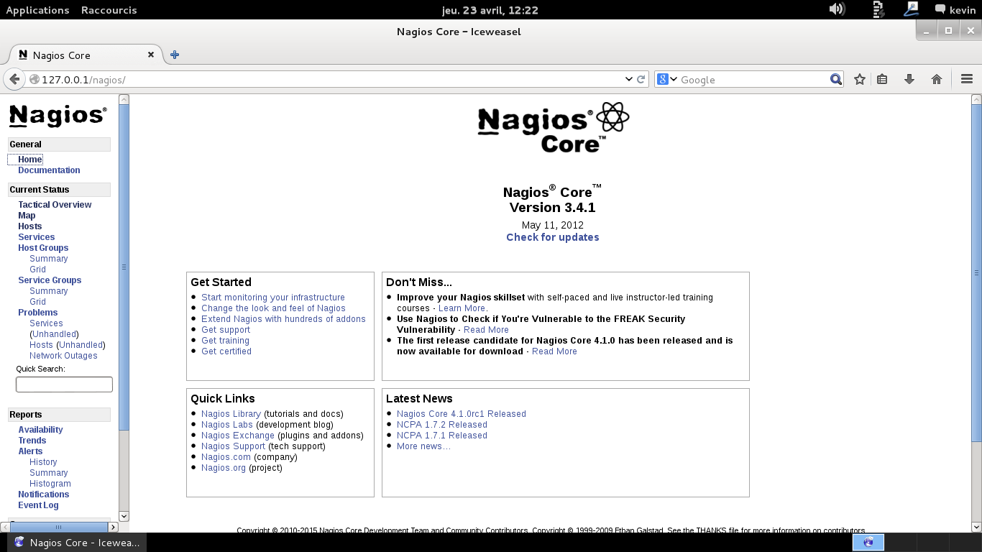This screenshot has height=552, width=982.
Task: Click the clock showing jeu. 23 avril
Action: 490,10
